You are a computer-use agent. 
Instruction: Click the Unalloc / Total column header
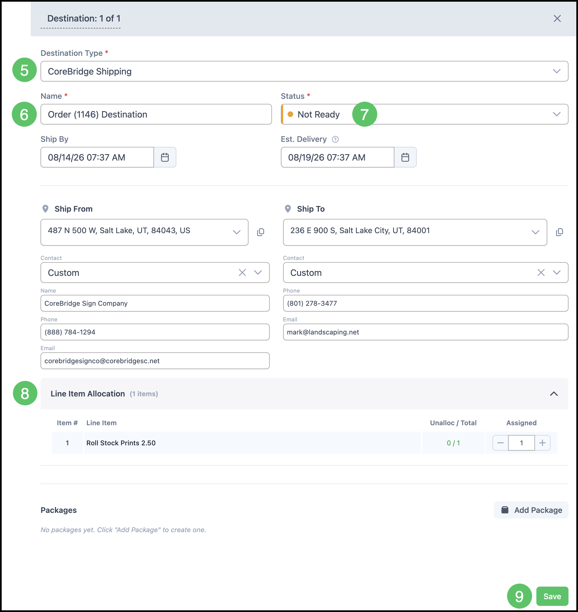pos(453,423)
